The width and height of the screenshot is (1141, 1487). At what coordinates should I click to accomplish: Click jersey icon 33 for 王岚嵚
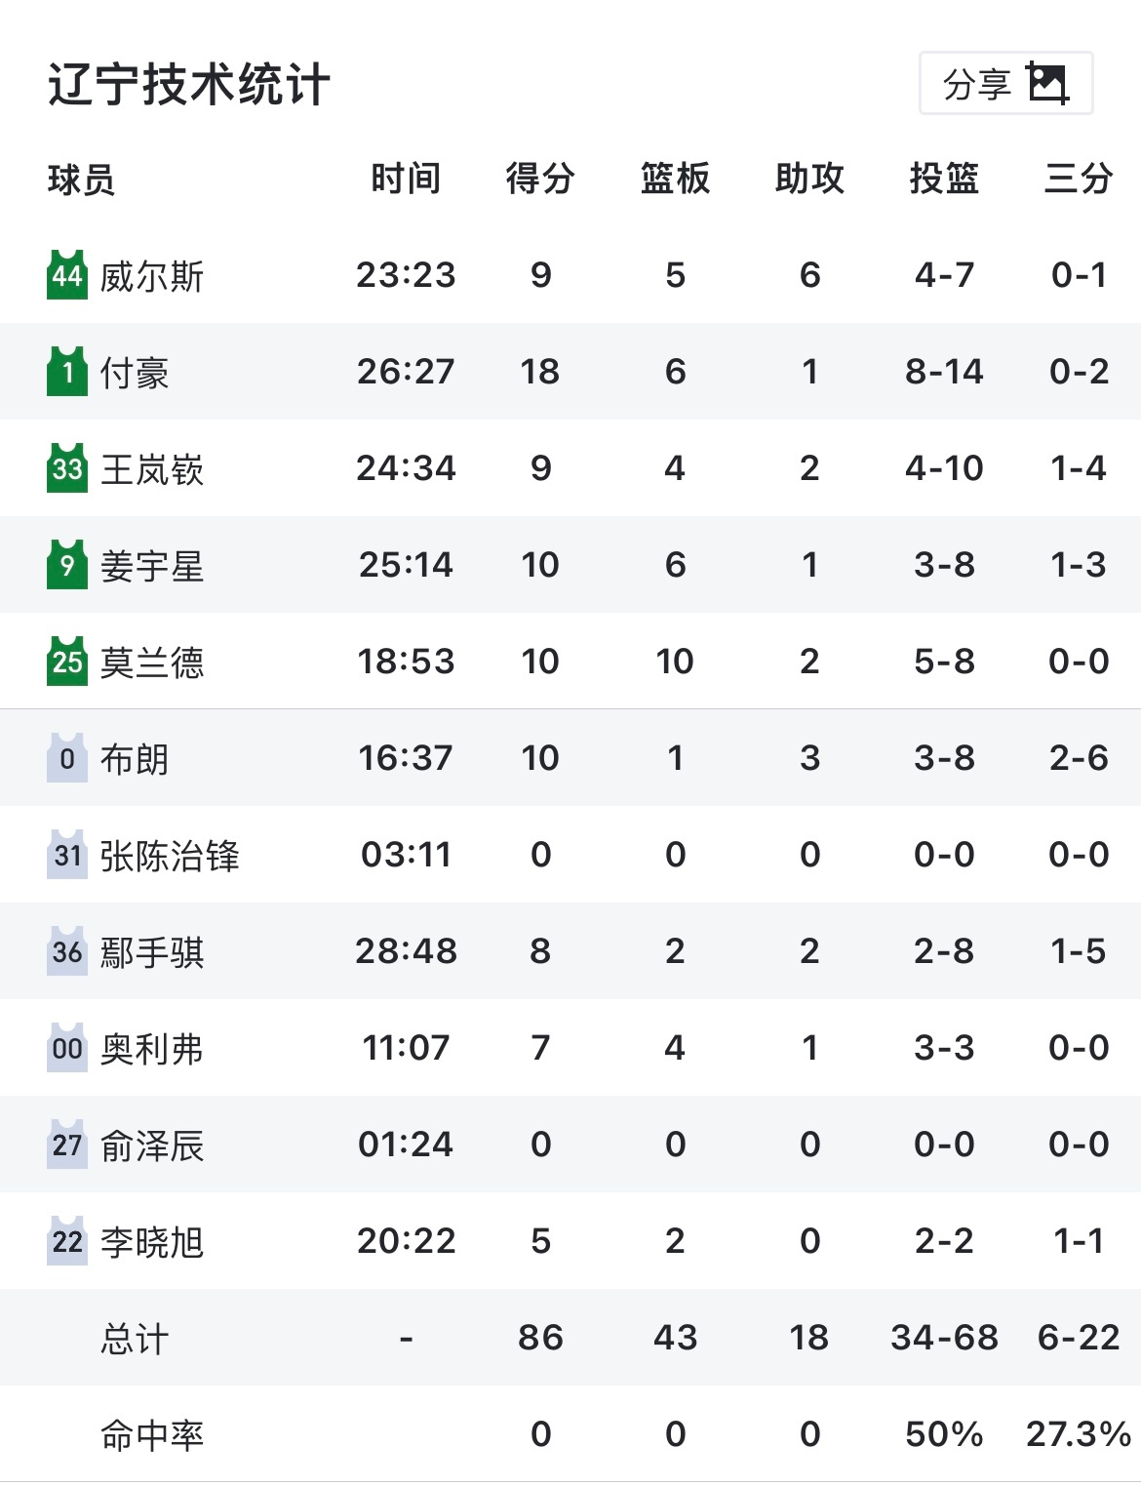pyautogui.click(x=67, y=468)
